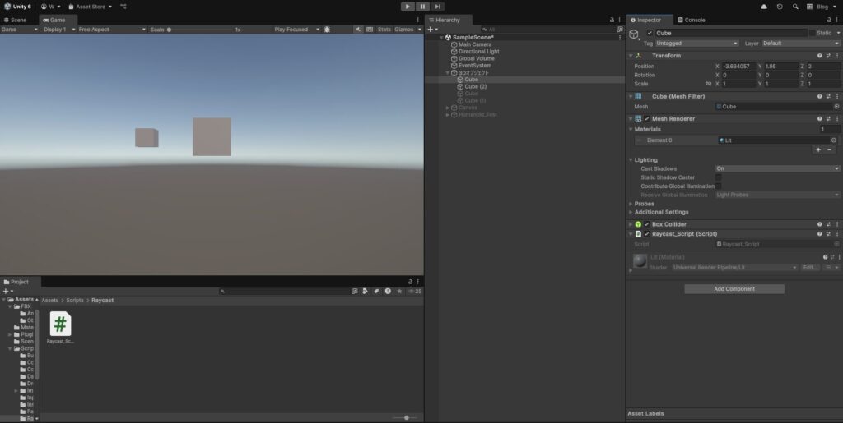843x423 pixels.
Task: Toggle the bug-shaped debug icon in Game view
Action: point(328,30)
